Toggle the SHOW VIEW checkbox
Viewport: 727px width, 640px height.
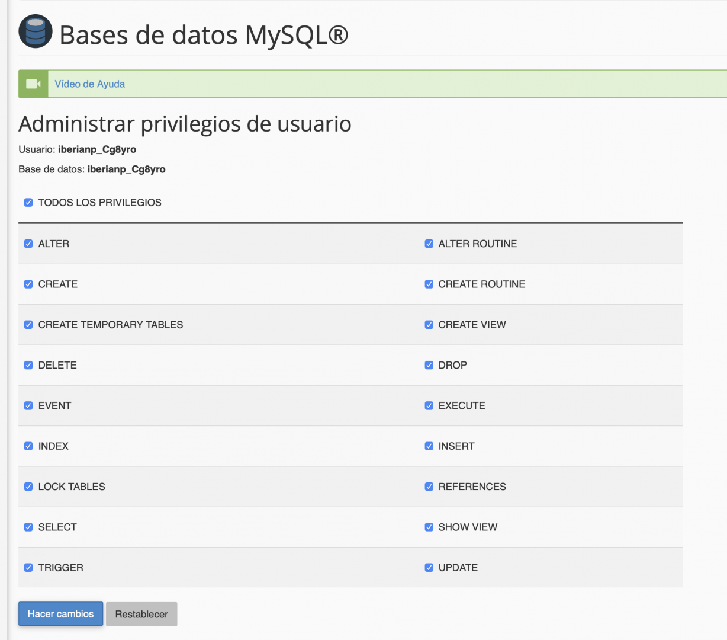tap(429, 527)
